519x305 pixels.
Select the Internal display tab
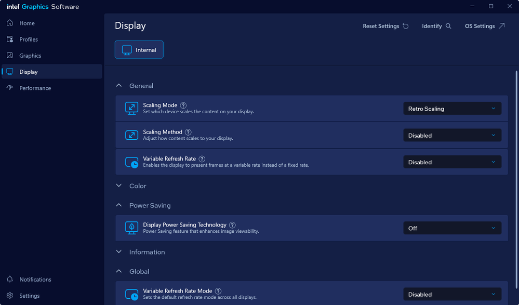139,50
